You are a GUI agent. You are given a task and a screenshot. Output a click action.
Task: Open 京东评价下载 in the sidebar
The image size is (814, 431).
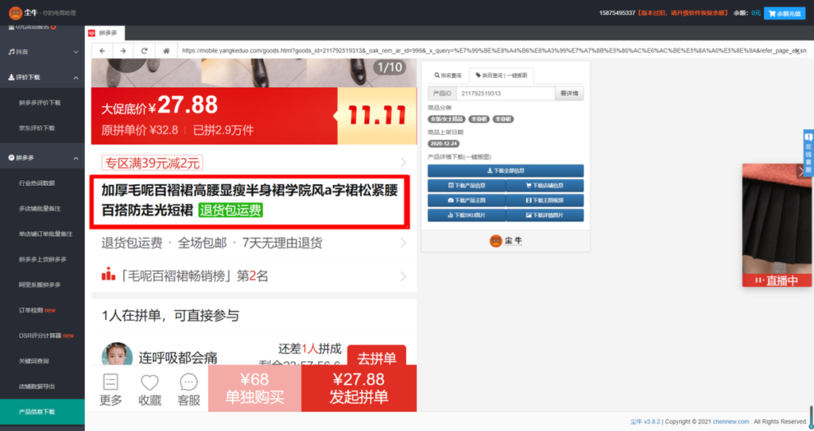point(37,128)
